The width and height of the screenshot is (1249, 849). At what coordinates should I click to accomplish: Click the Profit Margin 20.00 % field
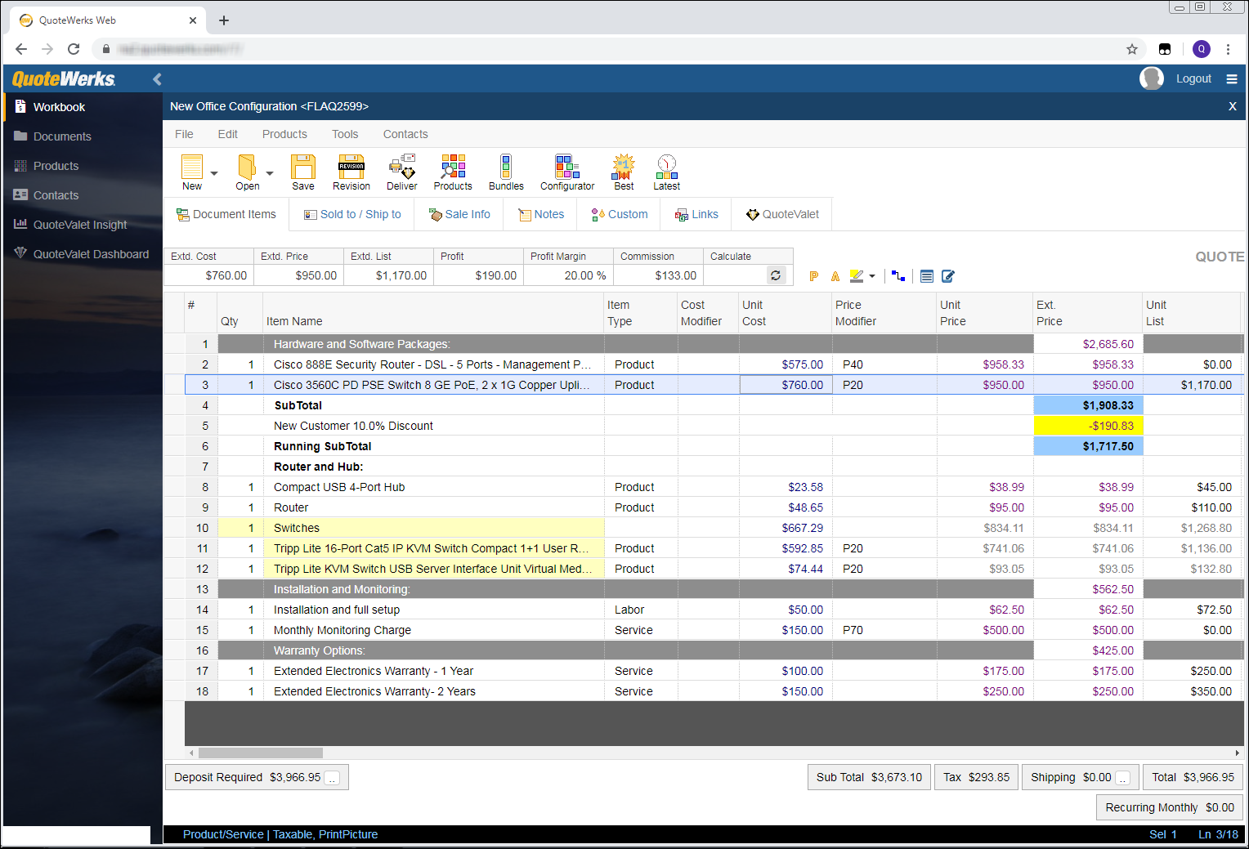[x=568, y=275]
